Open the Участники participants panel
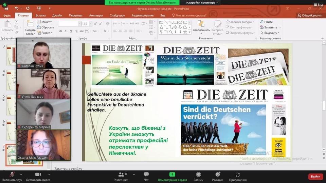This screenshot has height=183, width=326. [121, 175]
